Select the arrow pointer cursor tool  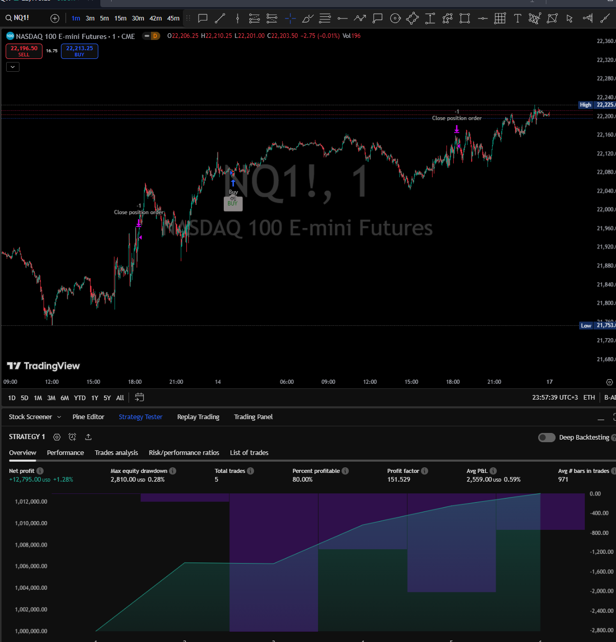[x=569, y=18]
